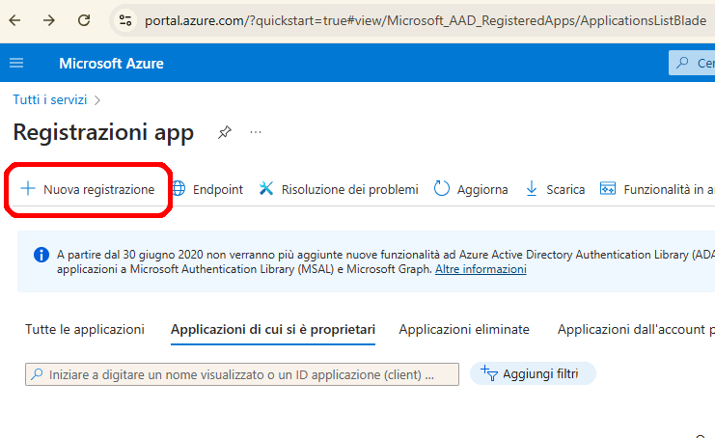The width and height of the screenshot is (715, 438).
Task: Go back using the browser back arrow
Action: (x=15, y=20)
